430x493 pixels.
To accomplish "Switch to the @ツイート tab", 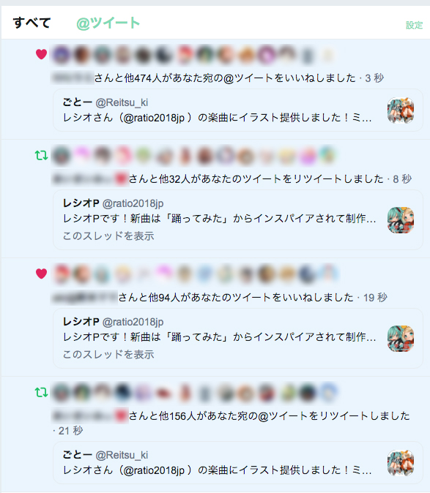I will point(108,23).
